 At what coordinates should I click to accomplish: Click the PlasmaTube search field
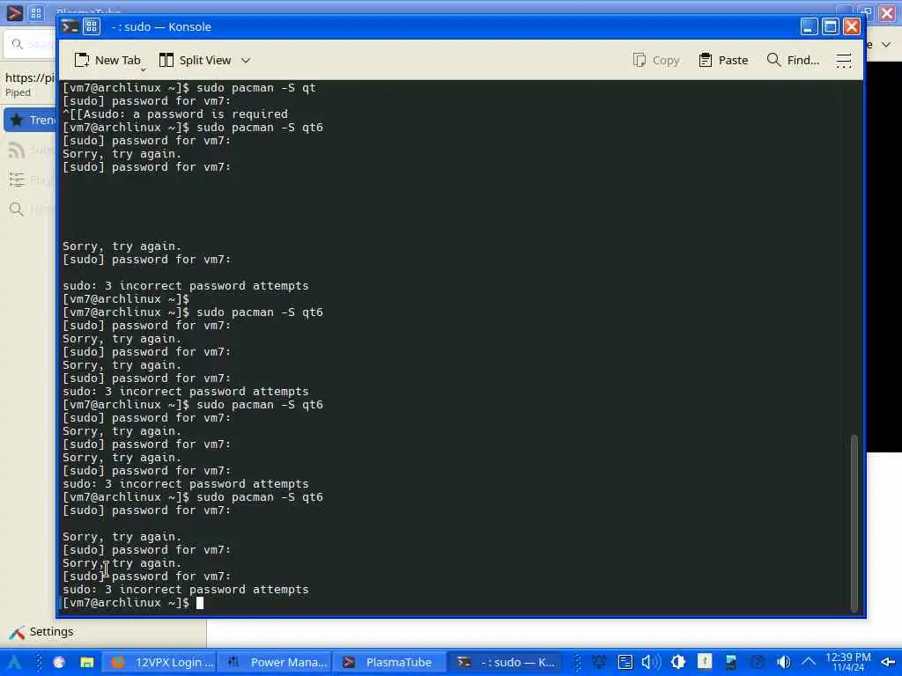32,44
